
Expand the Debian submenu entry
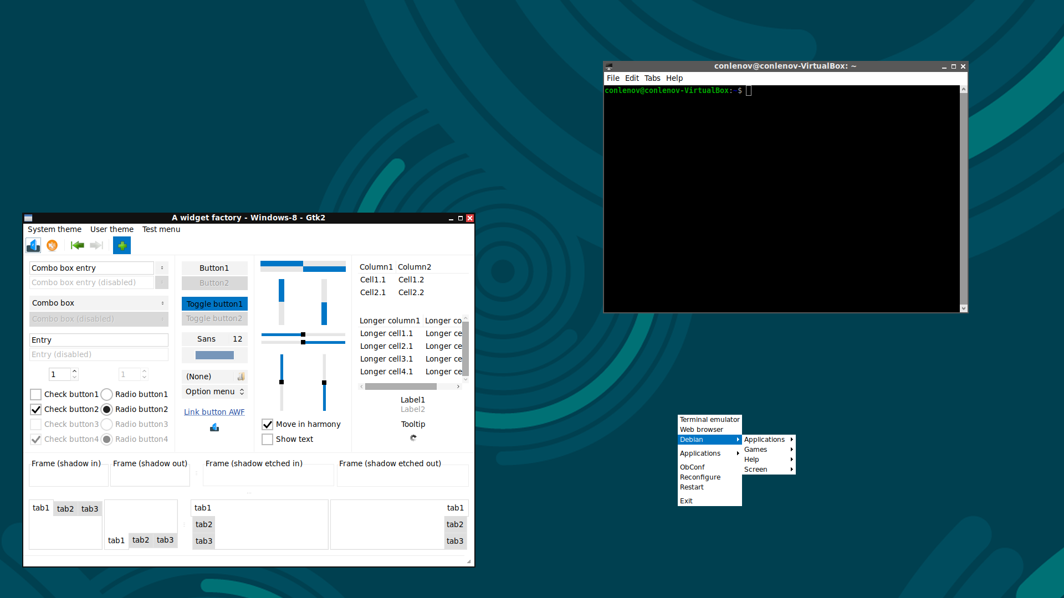pyautogui.click(x=709, y=440)
